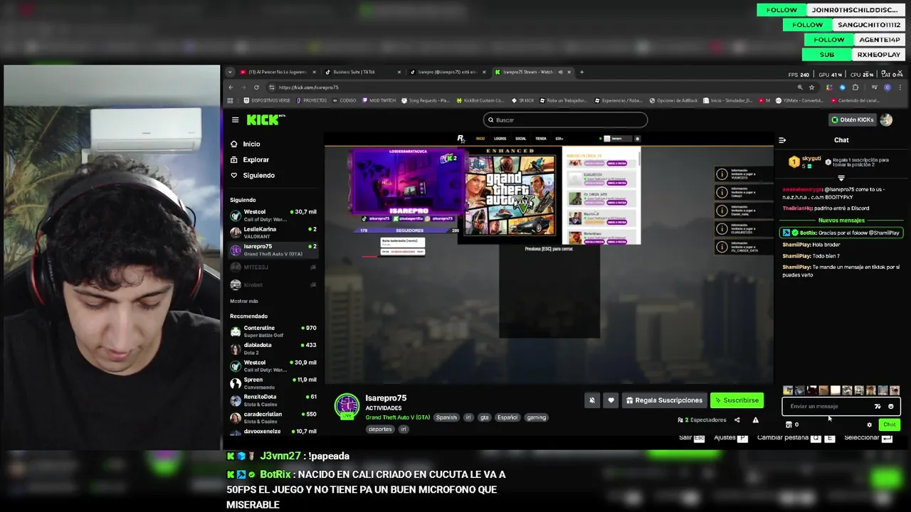This screenshot has height=512, width=911.
Task: Bookmark this page with the star
Action: click(811, 87)
